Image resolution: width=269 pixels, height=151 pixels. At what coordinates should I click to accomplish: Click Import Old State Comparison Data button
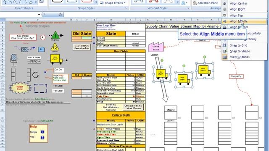82,47
